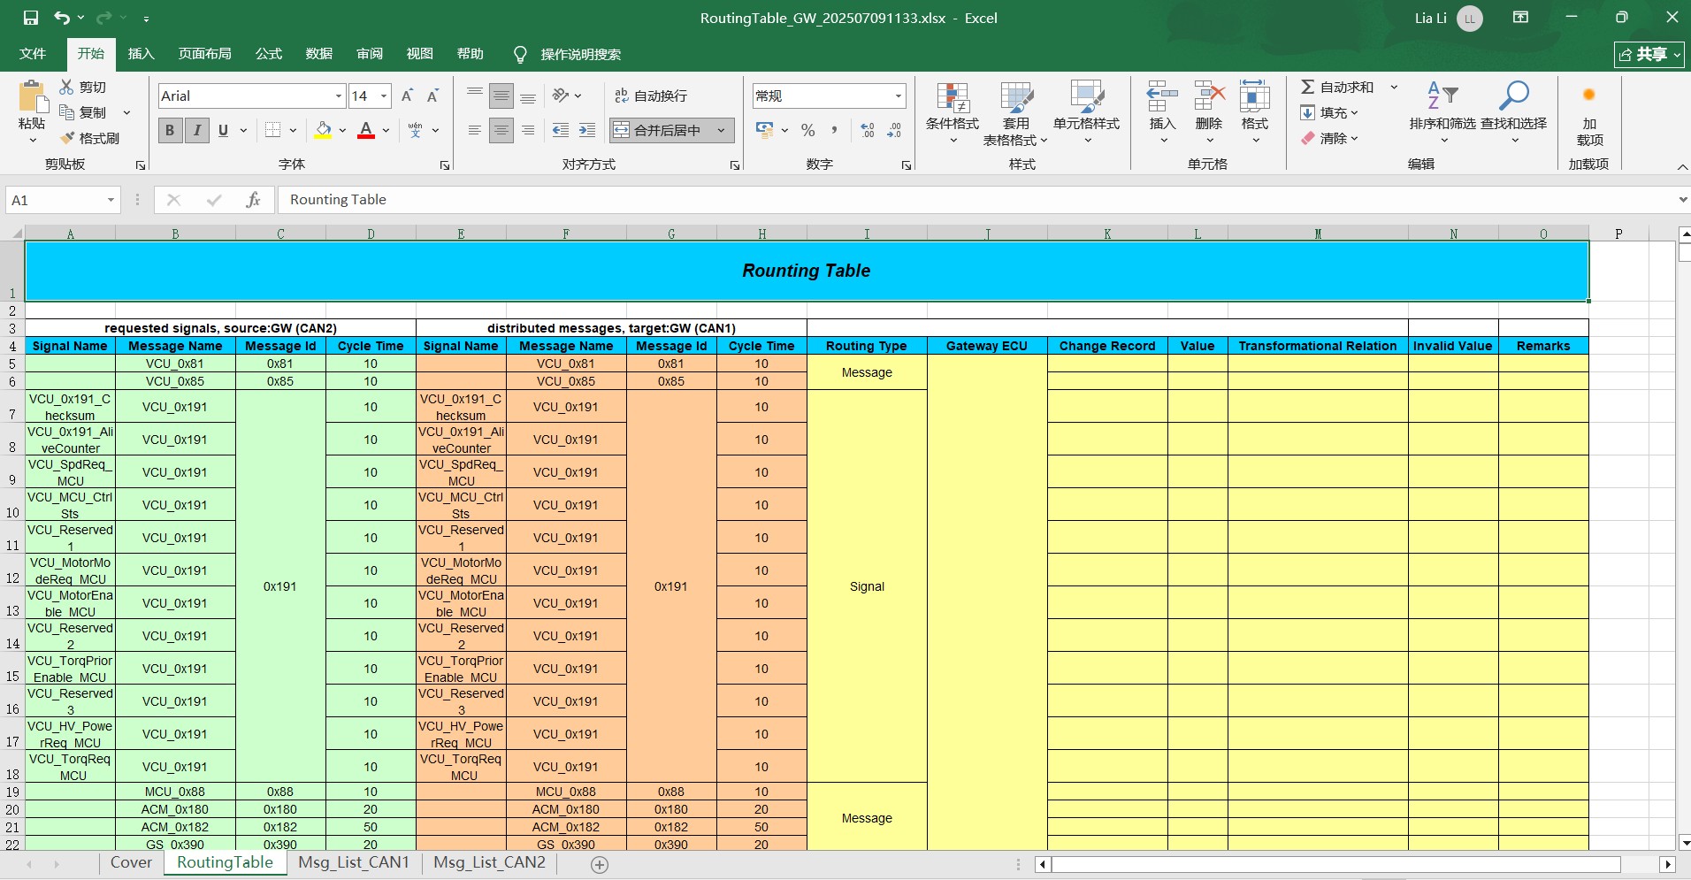Open the 插入 ribbon tab

(141, 54)
